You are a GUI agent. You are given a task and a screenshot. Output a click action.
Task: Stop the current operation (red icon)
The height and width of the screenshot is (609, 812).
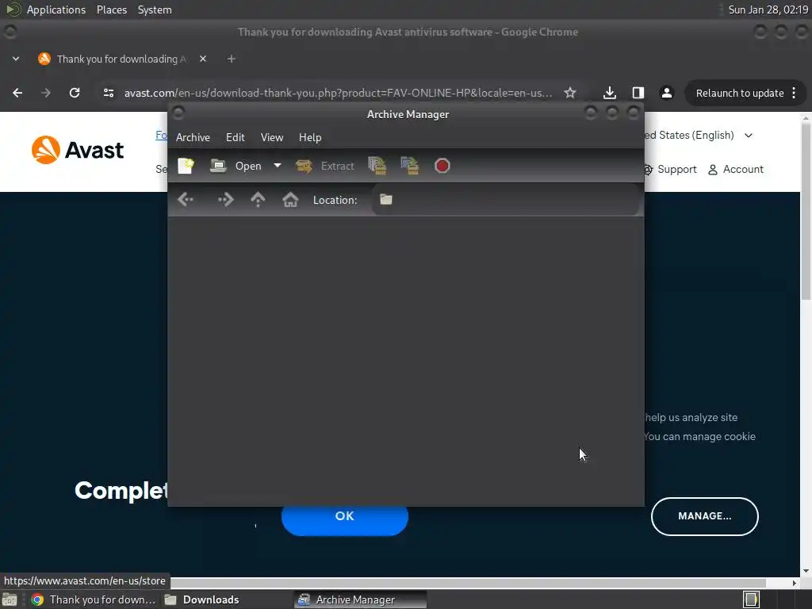click(x=442, y=166)
